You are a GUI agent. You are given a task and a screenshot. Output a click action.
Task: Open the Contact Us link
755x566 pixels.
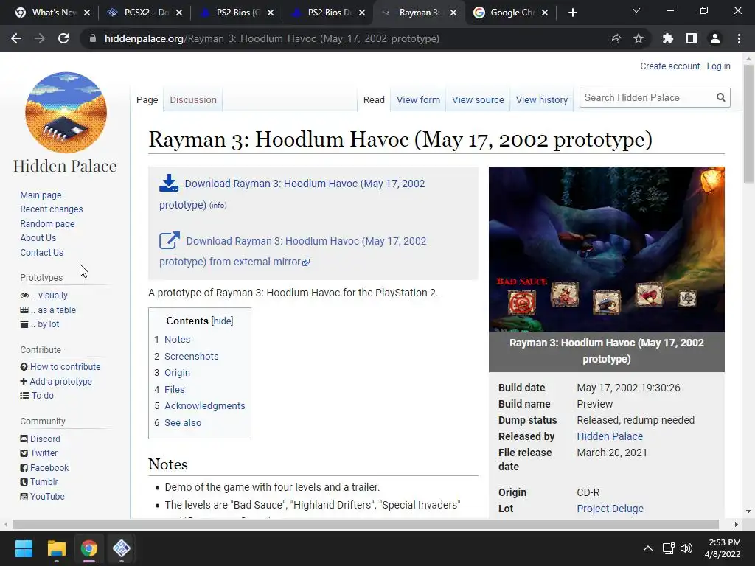pos(41,252)
